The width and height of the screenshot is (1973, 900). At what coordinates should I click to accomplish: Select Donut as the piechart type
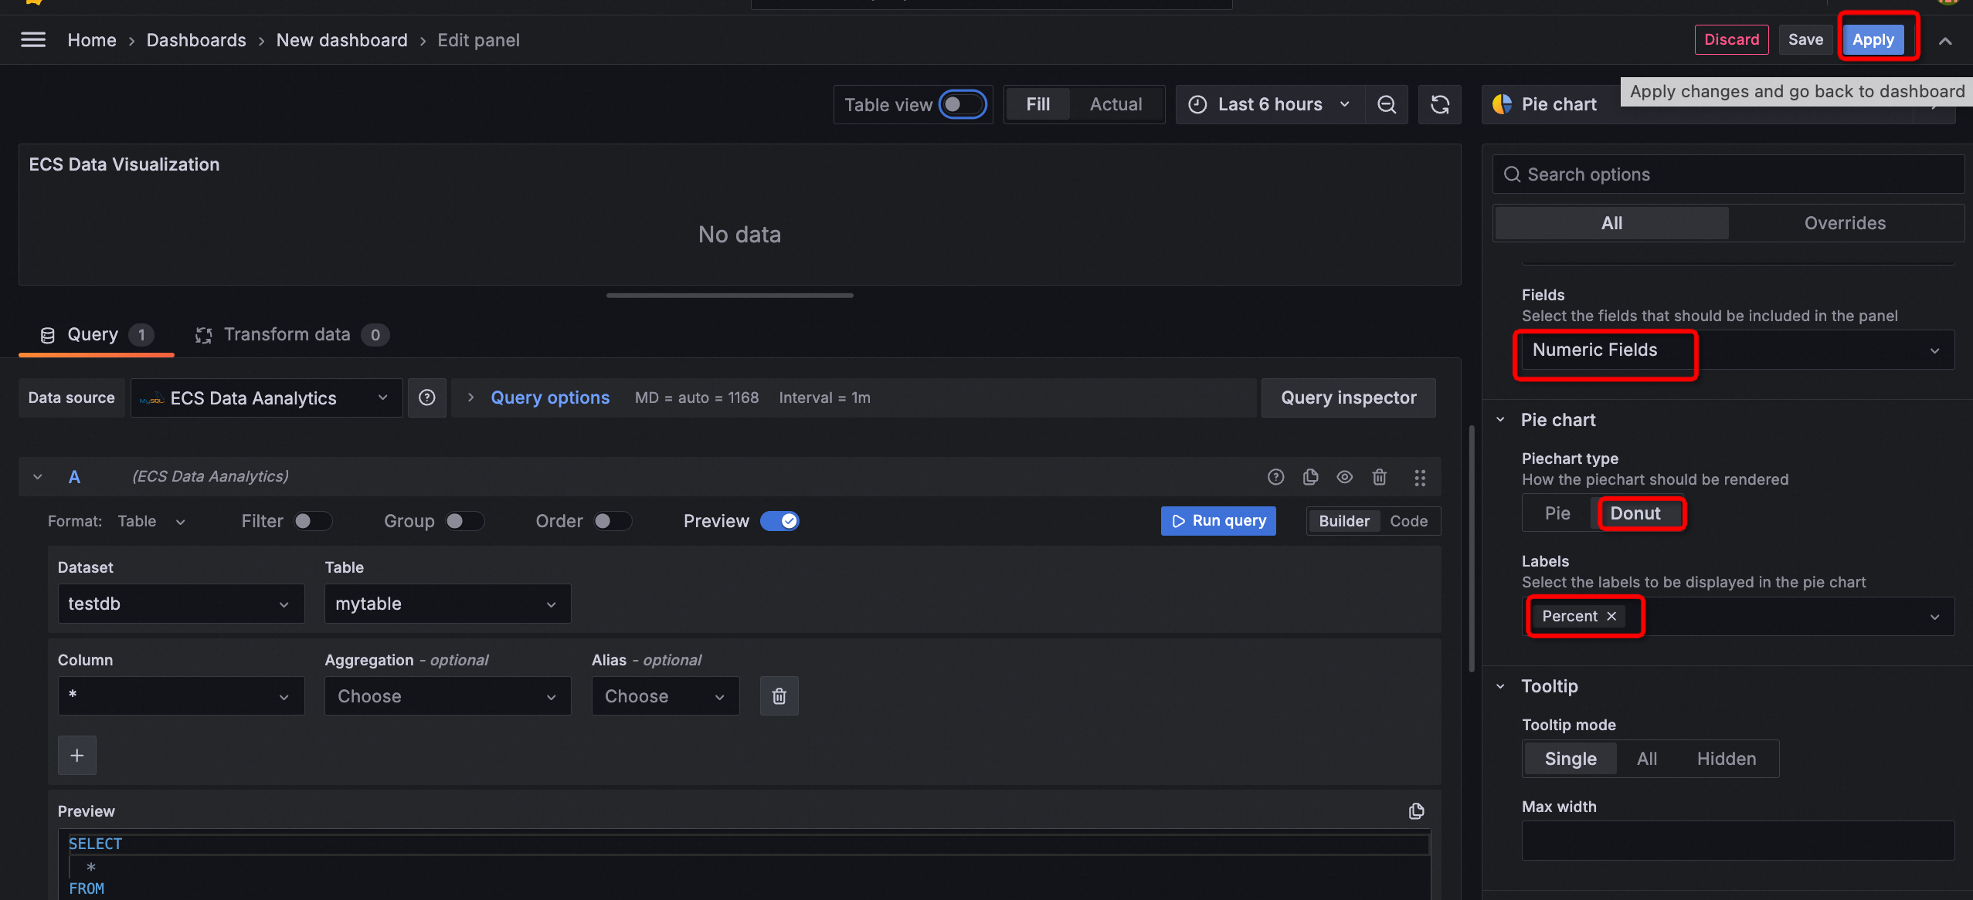pos(1635,513)
